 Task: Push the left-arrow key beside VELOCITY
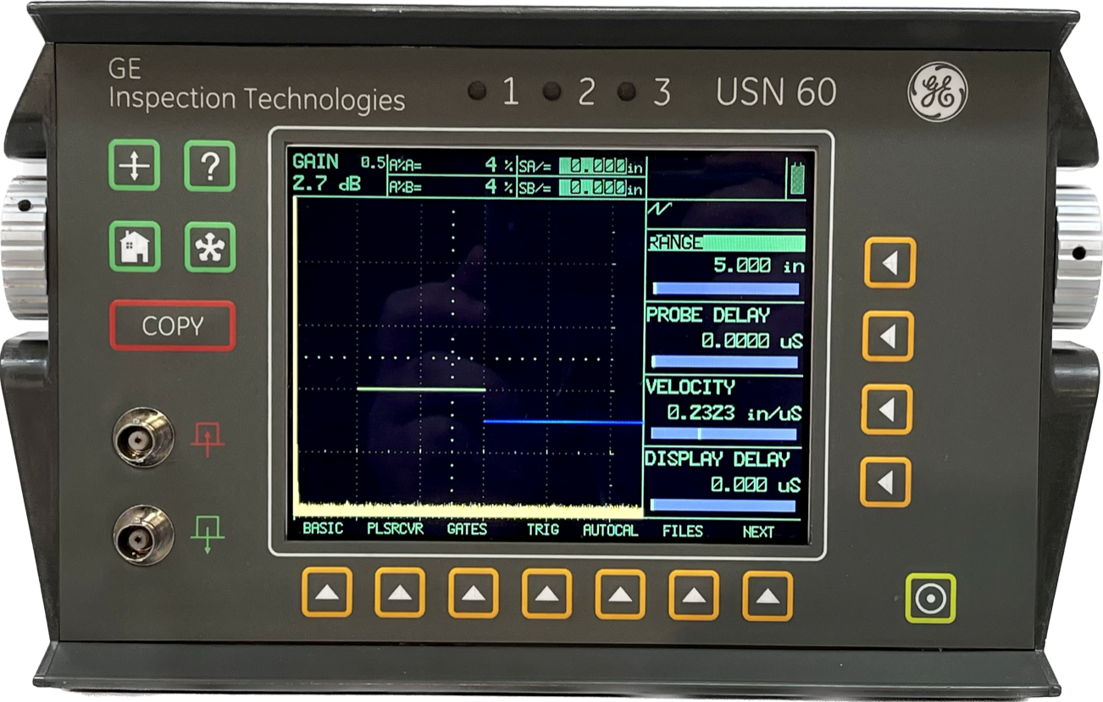point(888,409)
